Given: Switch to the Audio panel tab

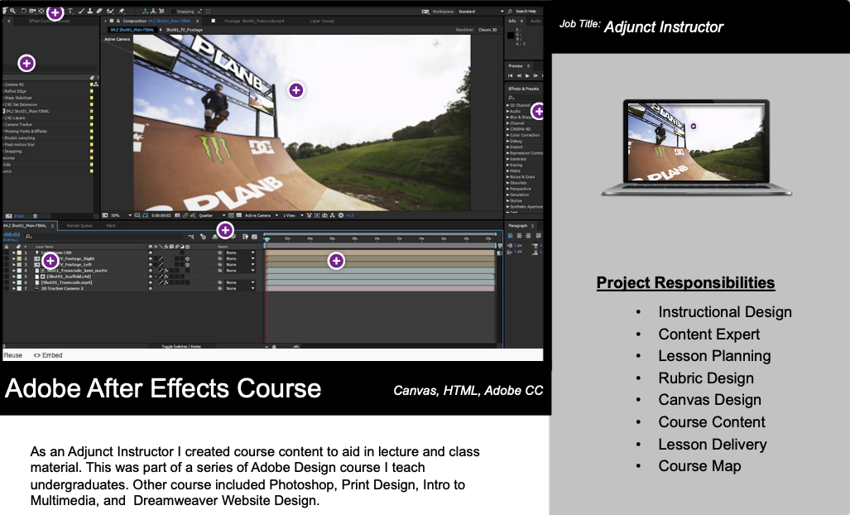Looking at the screenshot, I should tap(535, 22).
